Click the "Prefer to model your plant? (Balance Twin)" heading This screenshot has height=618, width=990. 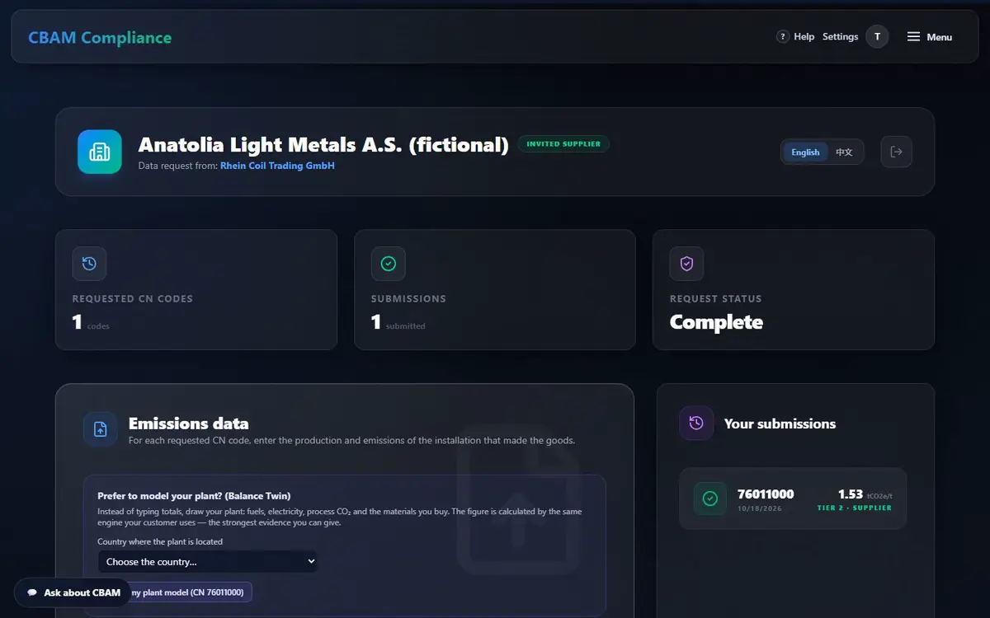(x=195, y=496)
